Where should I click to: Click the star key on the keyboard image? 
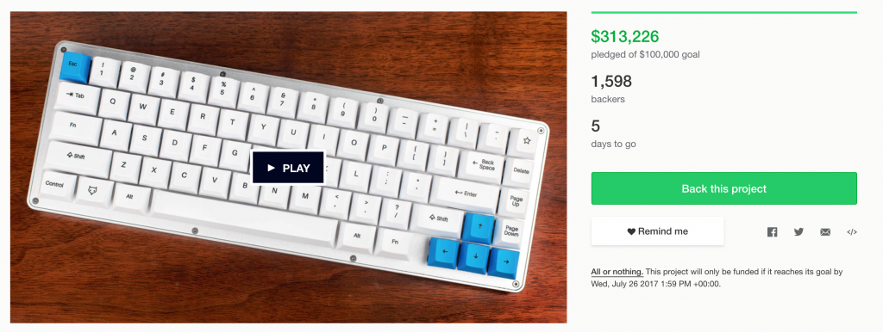pos(524,142)
